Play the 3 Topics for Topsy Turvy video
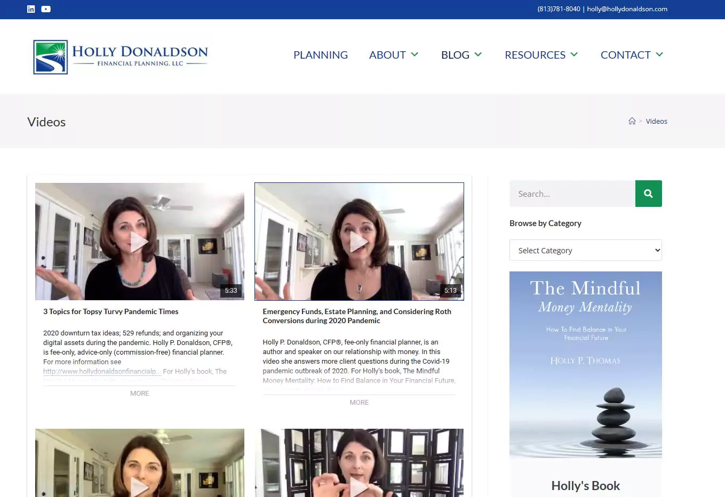Viewport: 725px width, 497px height. (140, 242)
